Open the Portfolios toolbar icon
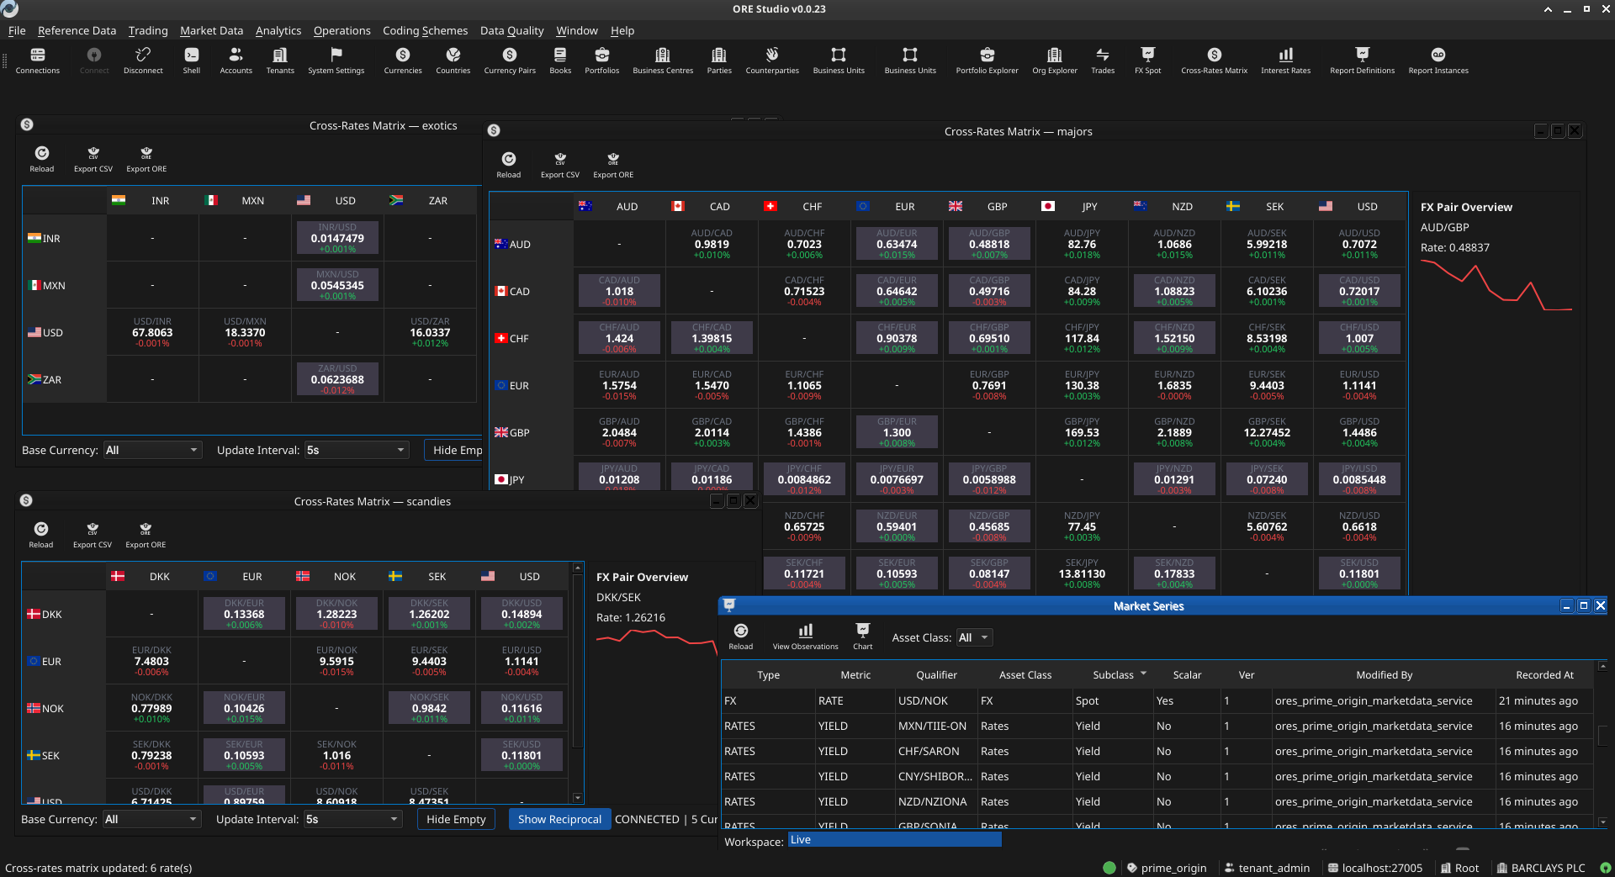1615x877 pixels. 601,61
